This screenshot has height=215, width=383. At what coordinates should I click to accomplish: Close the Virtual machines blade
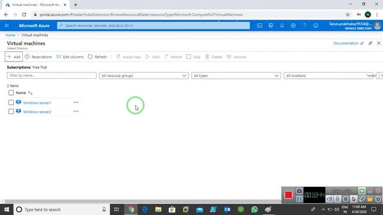coord(379,43)
